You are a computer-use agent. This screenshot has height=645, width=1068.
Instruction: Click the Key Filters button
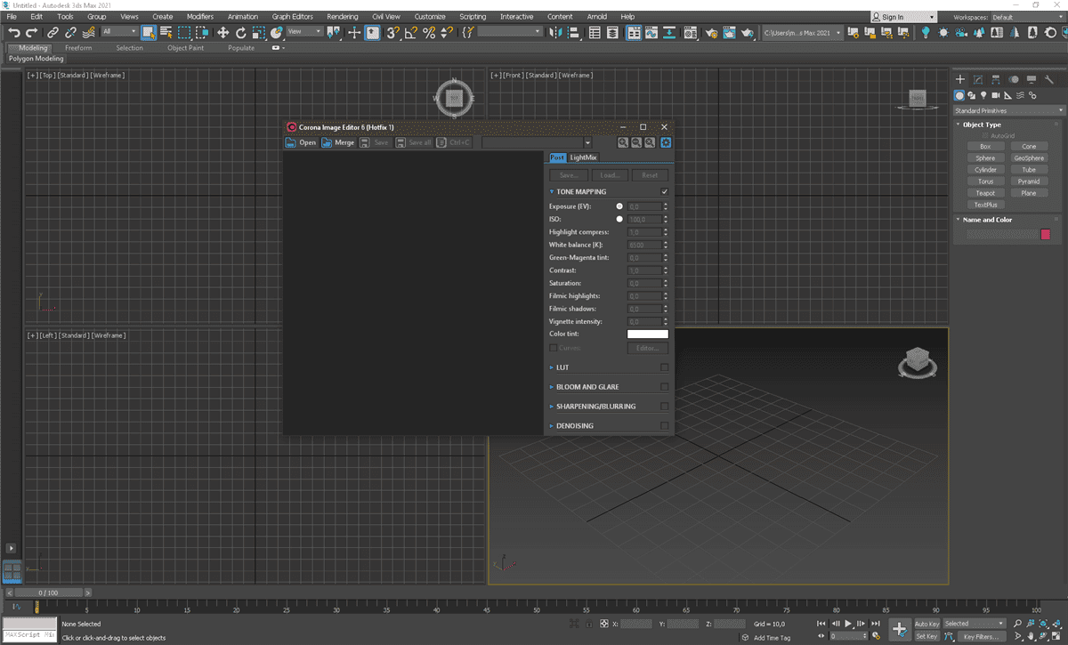[982, 637]
